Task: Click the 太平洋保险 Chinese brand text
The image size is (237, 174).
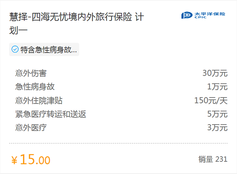Action: 210,14
